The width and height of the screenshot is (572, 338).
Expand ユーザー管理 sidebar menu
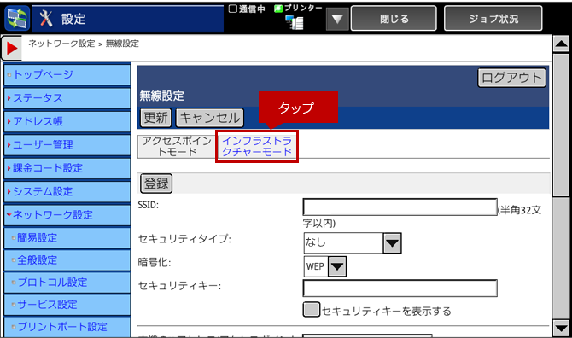[67, 145]
